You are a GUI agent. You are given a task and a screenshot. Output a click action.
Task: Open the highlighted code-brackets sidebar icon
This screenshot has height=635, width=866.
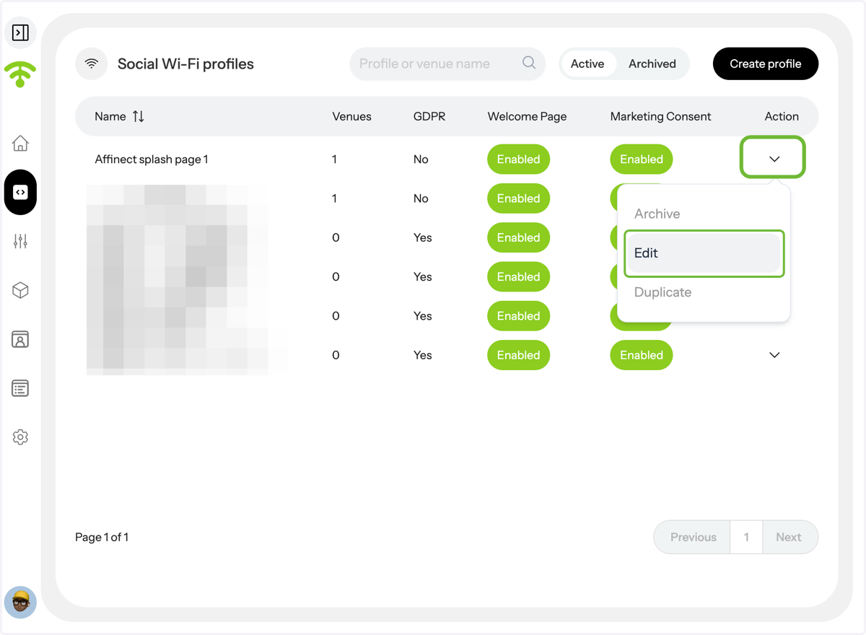pos(20,193)
